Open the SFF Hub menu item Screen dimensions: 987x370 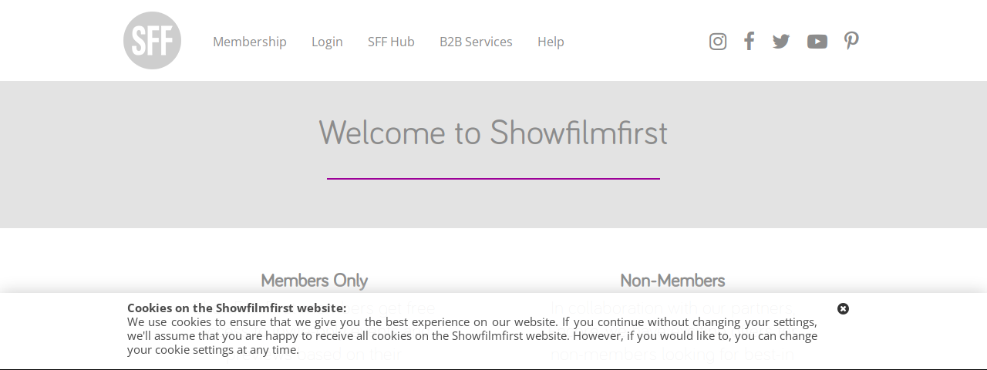click(391, 42)
